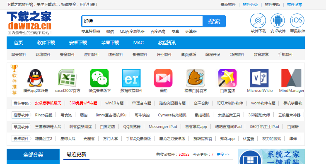This screenshot has width=326, height=164.
Task: Open the 软件发布 top link
Action: pyautogui.click(x=295, y=5)
